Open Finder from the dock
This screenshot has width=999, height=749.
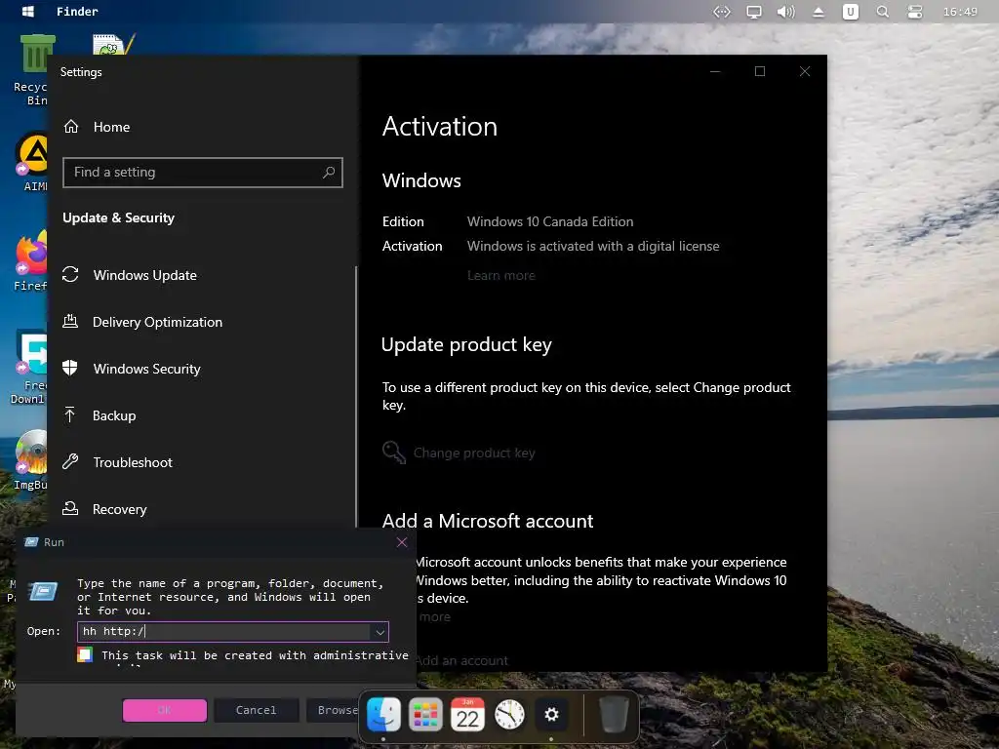coord(383,715)
